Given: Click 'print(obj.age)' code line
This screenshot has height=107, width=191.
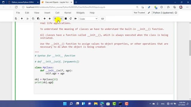Looking at the screenshot, I should pos(44,82).
